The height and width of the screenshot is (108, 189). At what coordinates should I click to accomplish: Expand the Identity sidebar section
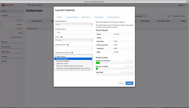pos(12,61)
